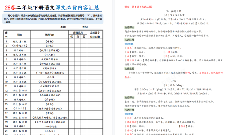This screenshot has height=135, width=226.
Task: Click 课文 第21课 in the table
Action: point(20,131)
